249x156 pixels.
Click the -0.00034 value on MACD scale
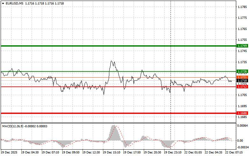tap(242, 147)
